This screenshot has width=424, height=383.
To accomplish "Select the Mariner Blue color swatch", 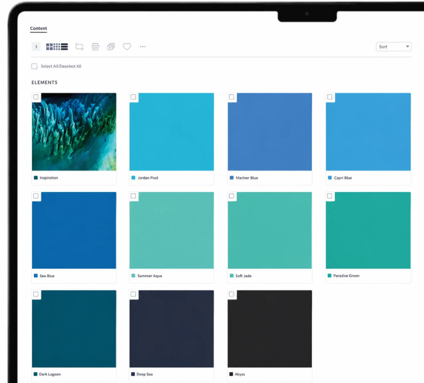I will pyautogui.click(x=270, y=132).
